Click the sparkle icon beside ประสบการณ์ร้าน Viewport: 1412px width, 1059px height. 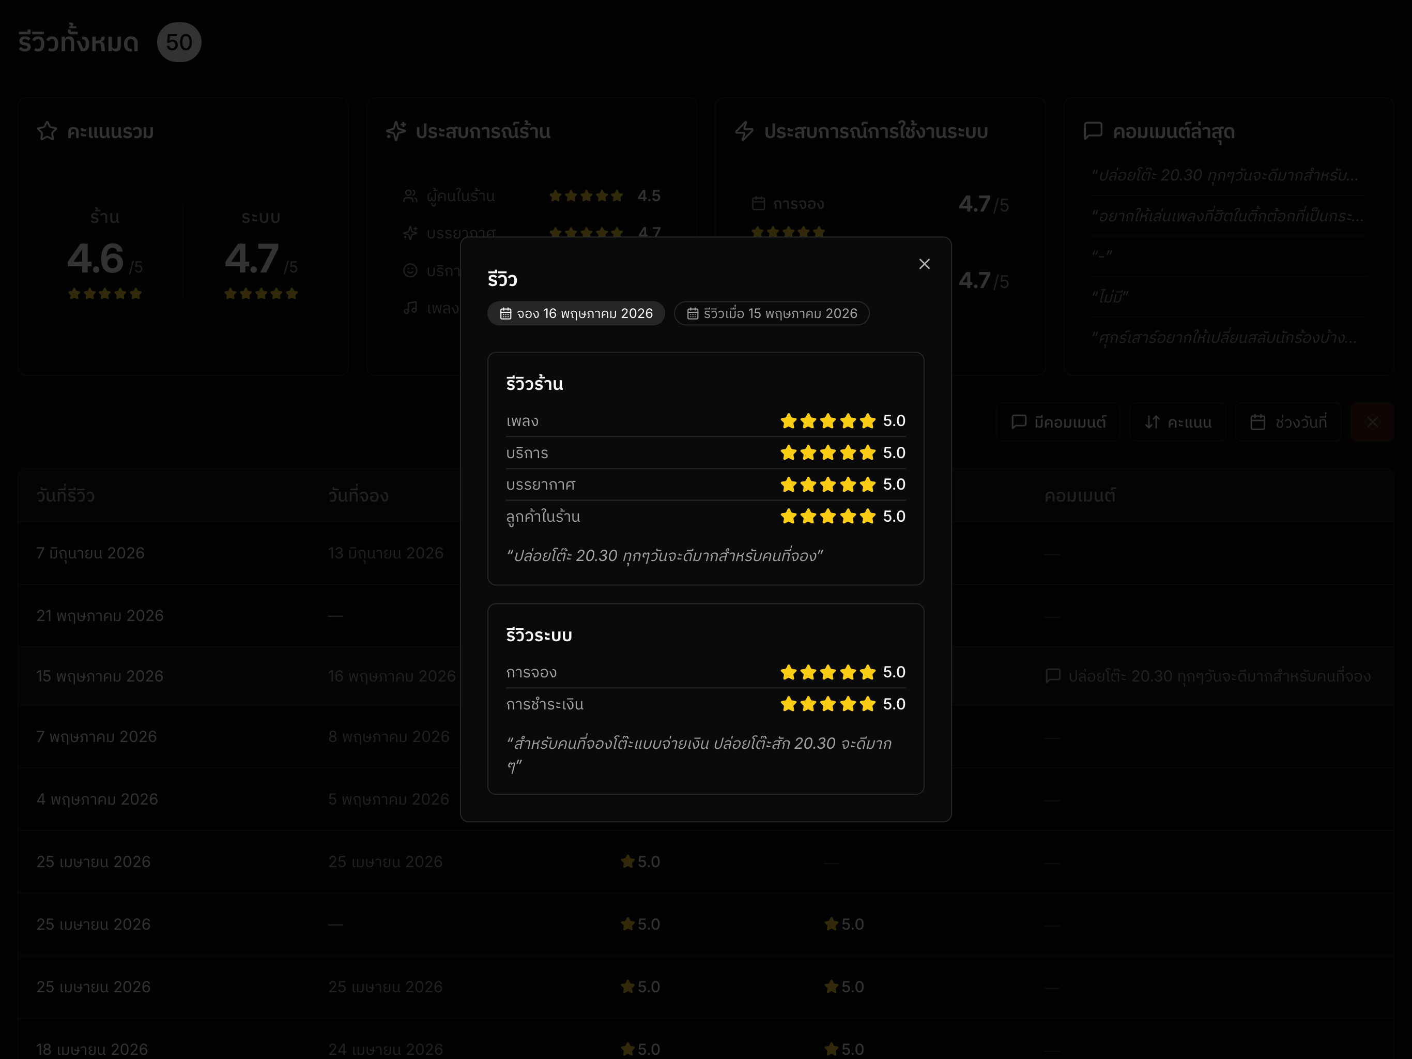(396, 131)
